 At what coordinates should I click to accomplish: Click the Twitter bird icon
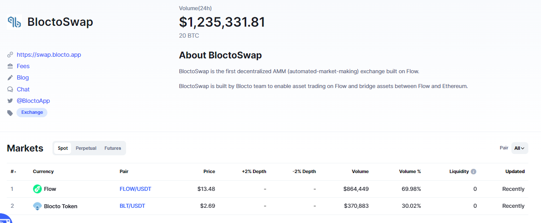pyautogui.click(x=10, y=101)
